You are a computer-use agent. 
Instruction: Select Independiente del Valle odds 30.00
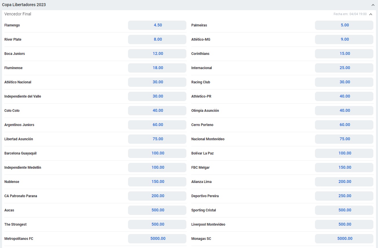pyautogui.click(x=157, y=96)
